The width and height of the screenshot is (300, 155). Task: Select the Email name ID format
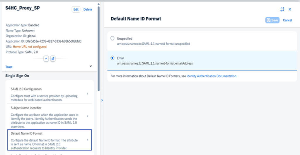112,58
